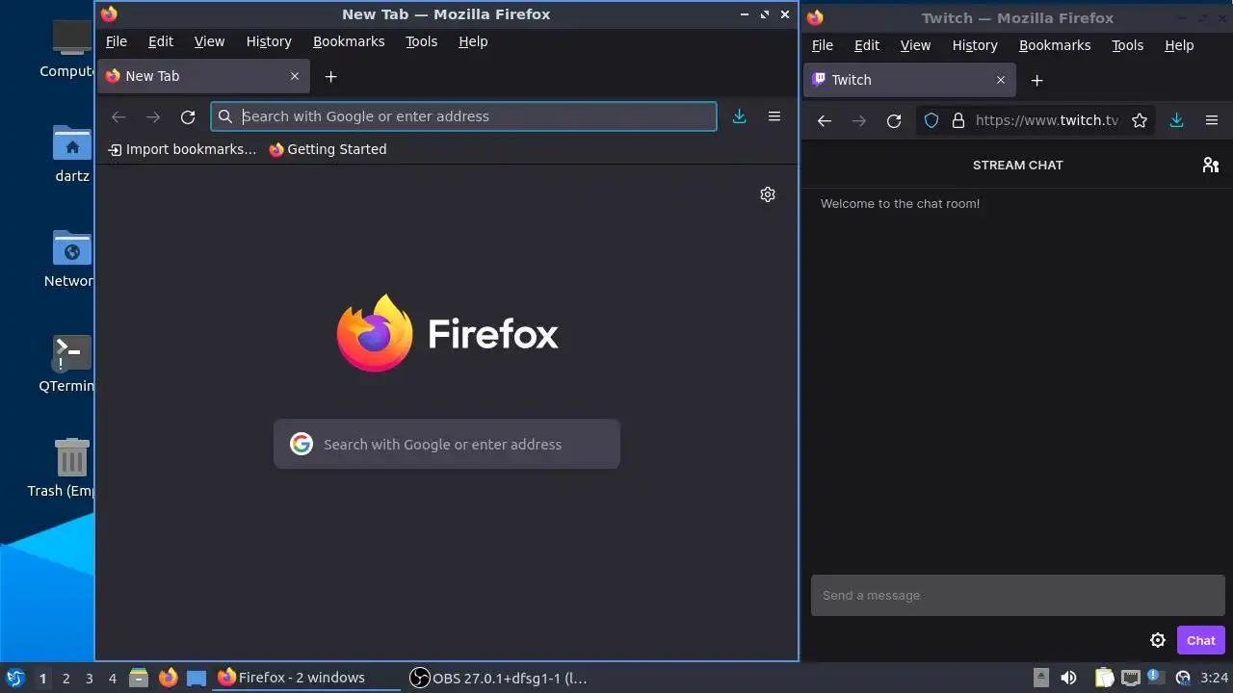This screenshot has width=1233, height=693.
Task: Personalize new tab with gear icon
Action: pos(768,194)
